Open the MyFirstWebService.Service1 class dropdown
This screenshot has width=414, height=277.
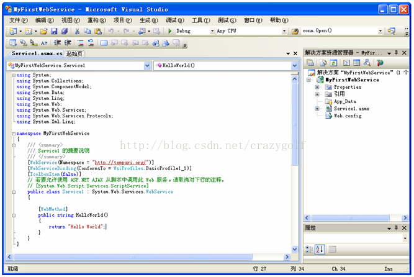click(147, 66)
